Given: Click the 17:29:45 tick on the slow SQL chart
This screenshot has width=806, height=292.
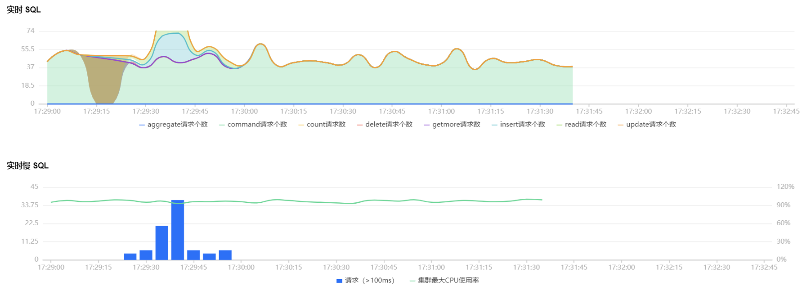Looking at the screenshot, I should coord(194,267).
